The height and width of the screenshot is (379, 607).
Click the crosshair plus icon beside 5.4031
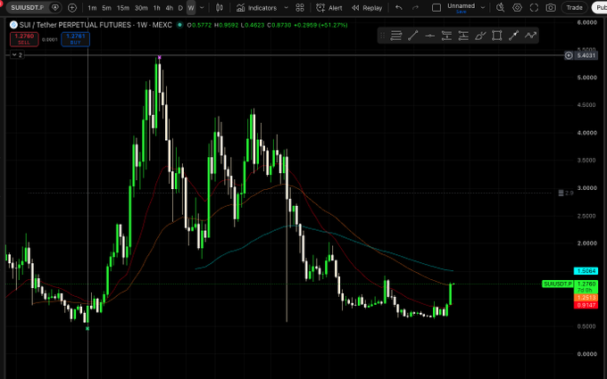pyautogui.click(x=569, y=55)
